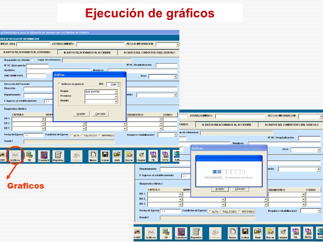Screen dimensions: 323x242
Task: Click Borrar eraser icon in lower-right window
Action: 270,233
